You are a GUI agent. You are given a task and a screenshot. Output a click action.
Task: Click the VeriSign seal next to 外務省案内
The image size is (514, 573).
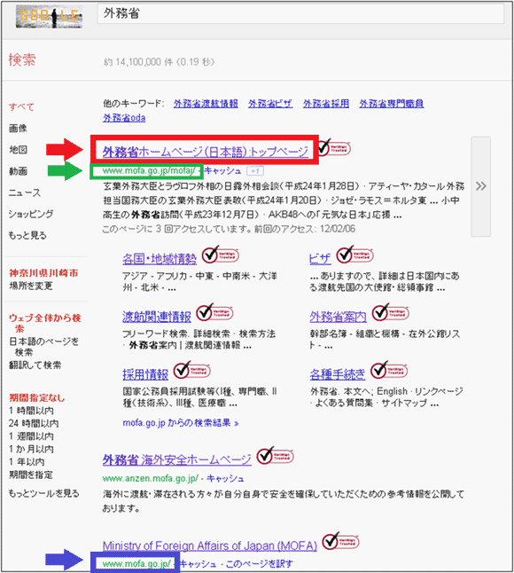tap(391, 312)
